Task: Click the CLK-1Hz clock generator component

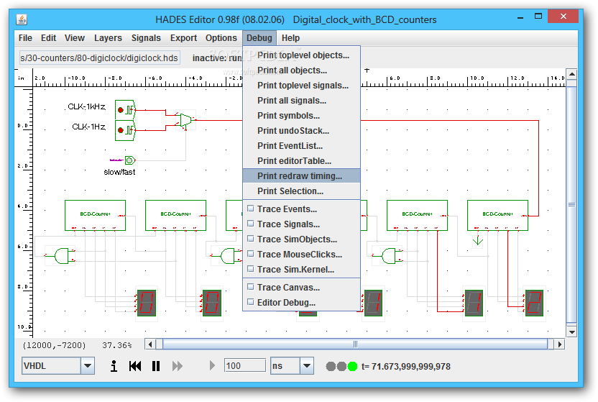Action: click(x=125, y=130)
